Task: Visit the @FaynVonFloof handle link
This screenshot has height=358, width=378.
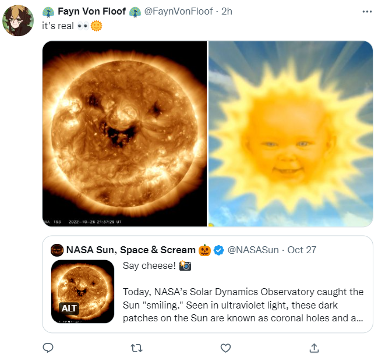Action: [x=178, y=12]
